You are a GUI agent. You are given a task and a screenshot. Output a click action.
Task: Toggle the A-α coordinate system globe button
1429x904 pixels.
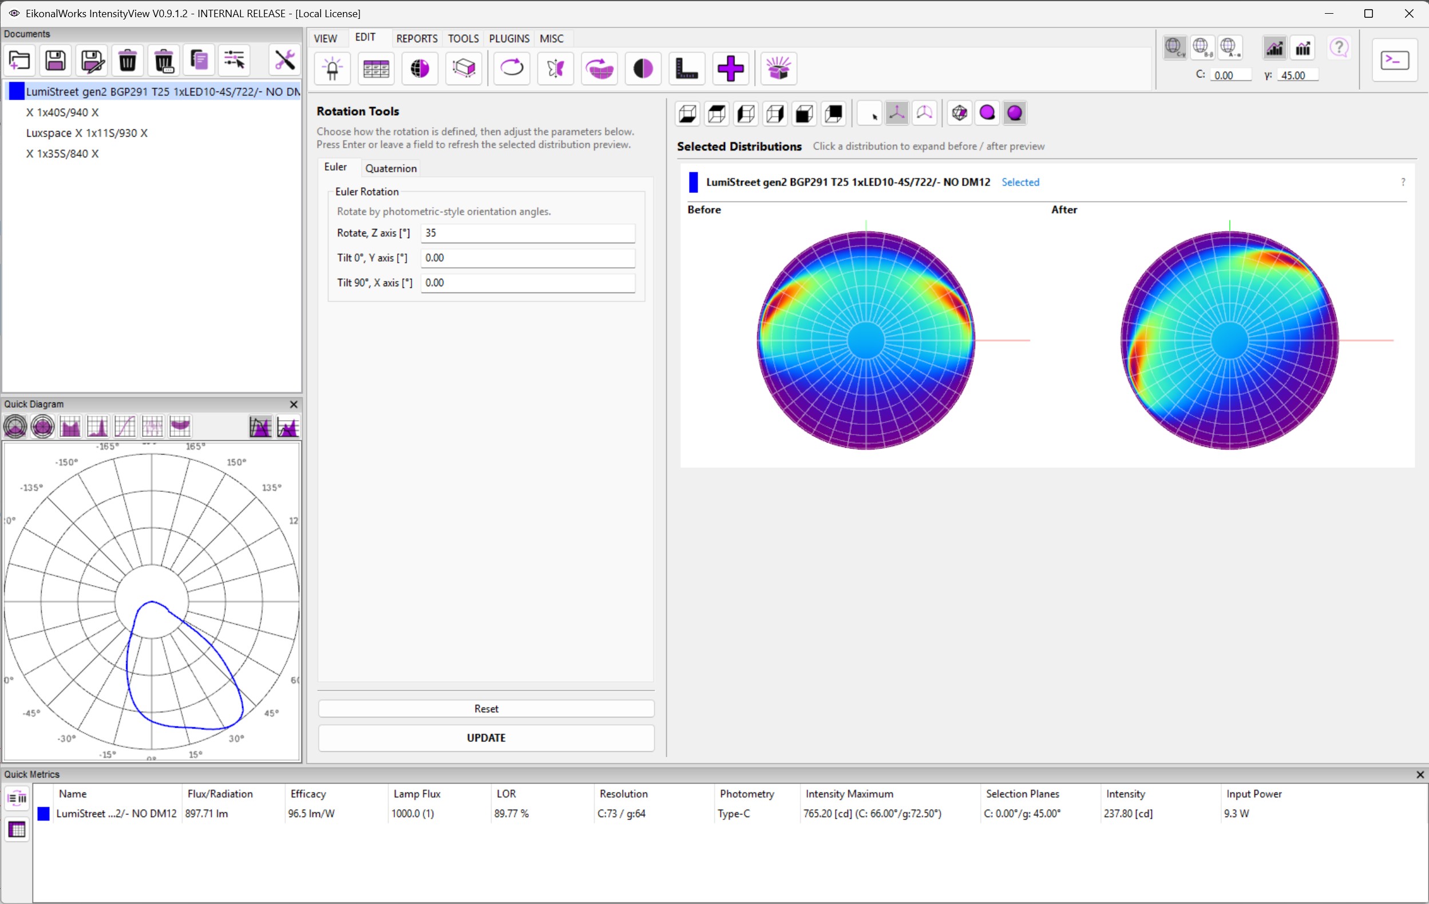[x=1230, y=48]
